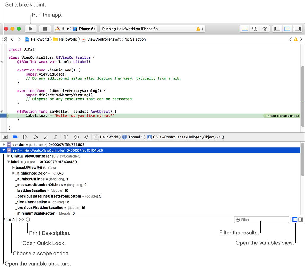
Task: Show the standard editor
Action: tap(245, 29)
